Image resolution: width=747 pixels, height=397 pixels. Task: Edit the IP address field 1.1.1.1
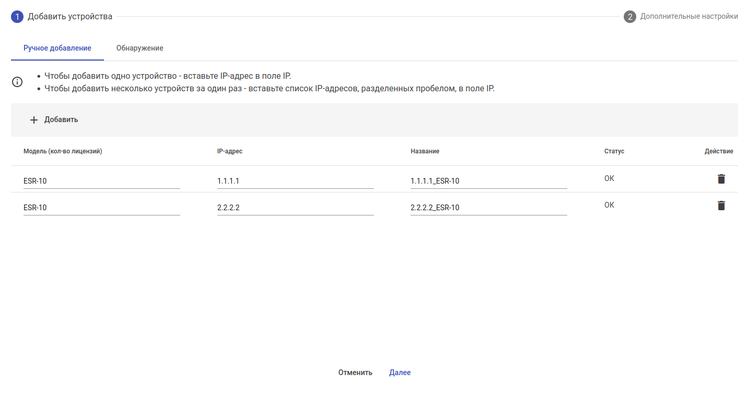295,181
